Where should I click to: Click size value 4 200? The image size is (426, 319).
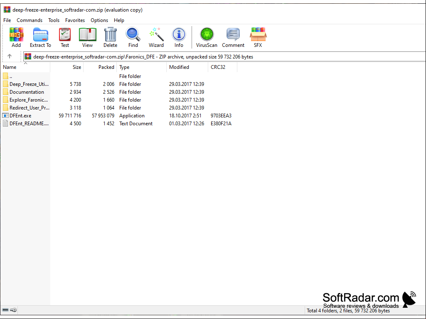75,100
